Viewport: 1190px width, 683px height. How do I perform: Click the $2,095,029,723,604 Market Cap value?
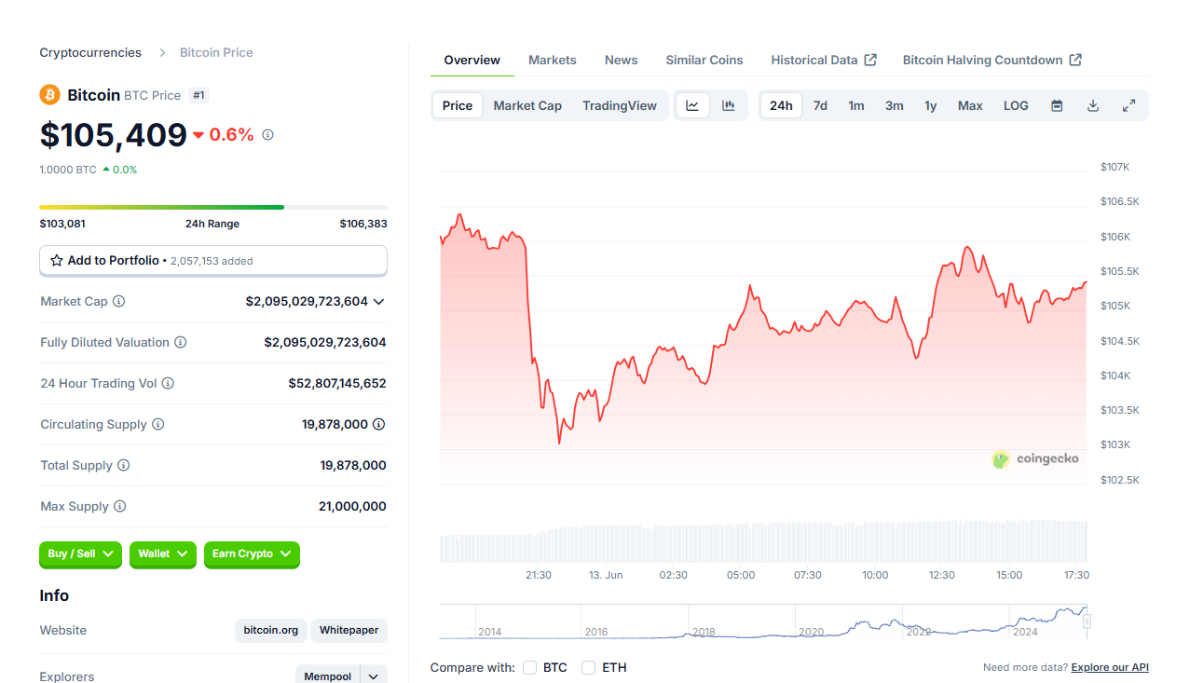pyautogui.click(x=307, y=302)
